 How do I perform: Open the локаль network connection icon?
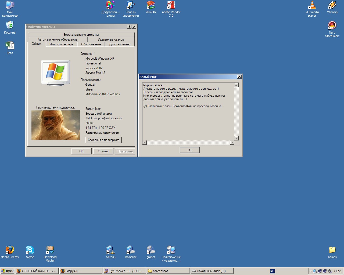coord(110,252)
